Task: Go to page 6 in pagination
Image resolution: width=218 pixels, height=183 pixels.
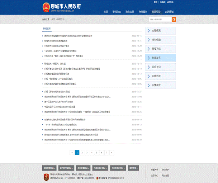Action: (101, 153)
